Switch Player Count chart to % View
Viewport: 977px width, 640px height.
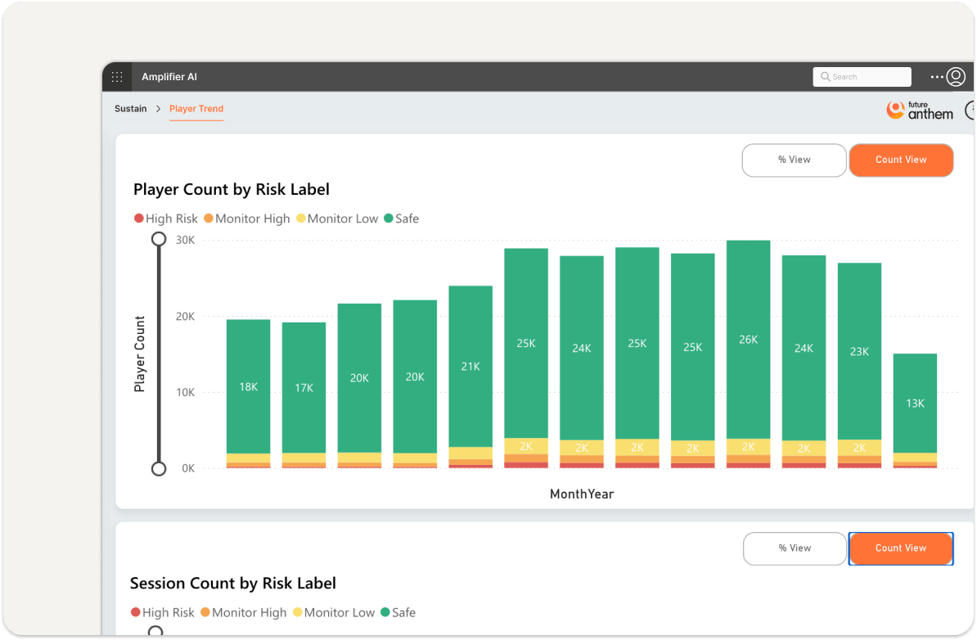[794, 160]
